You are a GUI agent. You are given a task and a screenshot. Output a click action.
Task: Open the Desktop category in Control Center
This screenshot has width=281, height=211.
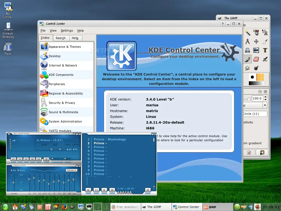tap(66, 56)
